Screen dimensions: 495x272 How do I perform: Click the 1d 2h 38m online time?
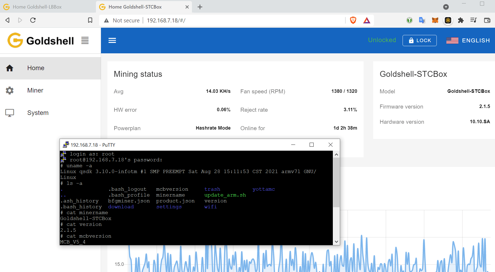click(x=345, y=128)
